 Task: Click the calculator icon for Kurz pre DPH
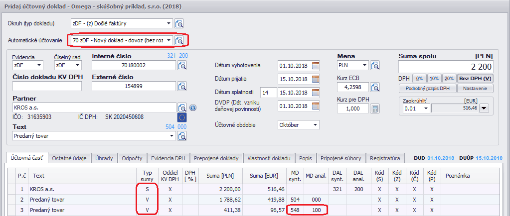375,108
